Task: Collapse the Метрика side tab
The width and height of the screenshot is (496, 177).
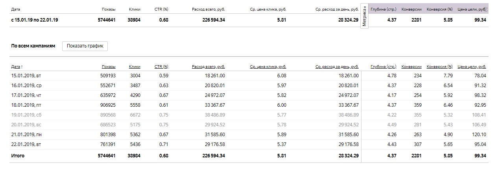Action: (x=364, y=16)
